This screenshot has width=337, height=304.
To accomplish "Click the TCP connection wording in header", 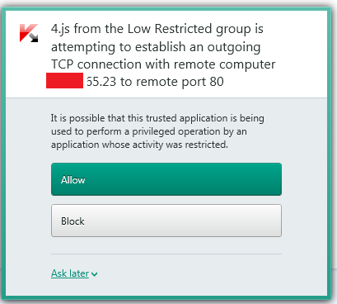I will point(96,64).
